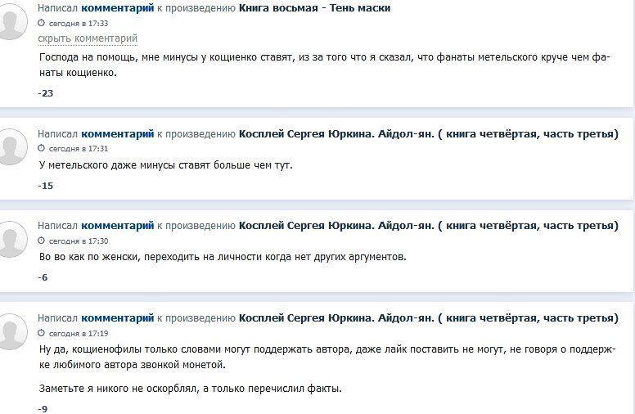Open комментарий link in the 17:19 post
The image size is (635, 414).
(x=117, y=318)
